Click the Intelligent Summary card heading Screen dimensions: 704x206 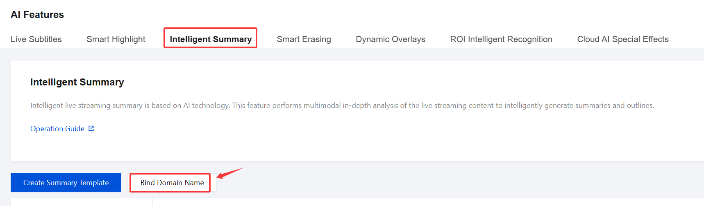77,82
